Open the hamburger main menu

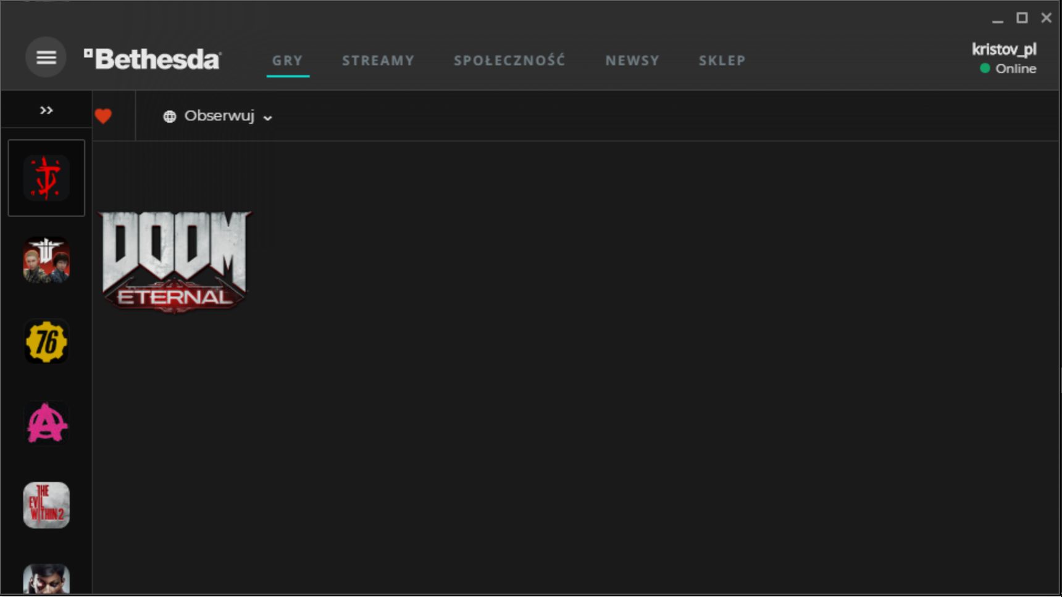46,57
